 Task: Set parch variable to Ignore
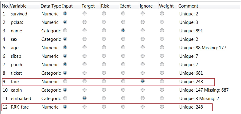tap(142, 64)
